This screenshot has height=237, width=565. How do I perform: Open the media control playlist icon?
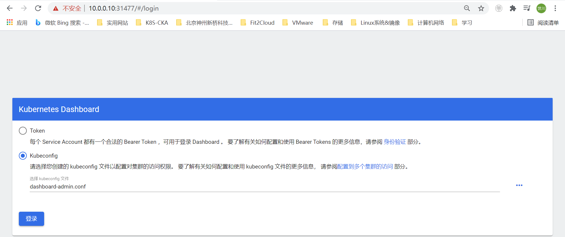(x=527, y=8)
